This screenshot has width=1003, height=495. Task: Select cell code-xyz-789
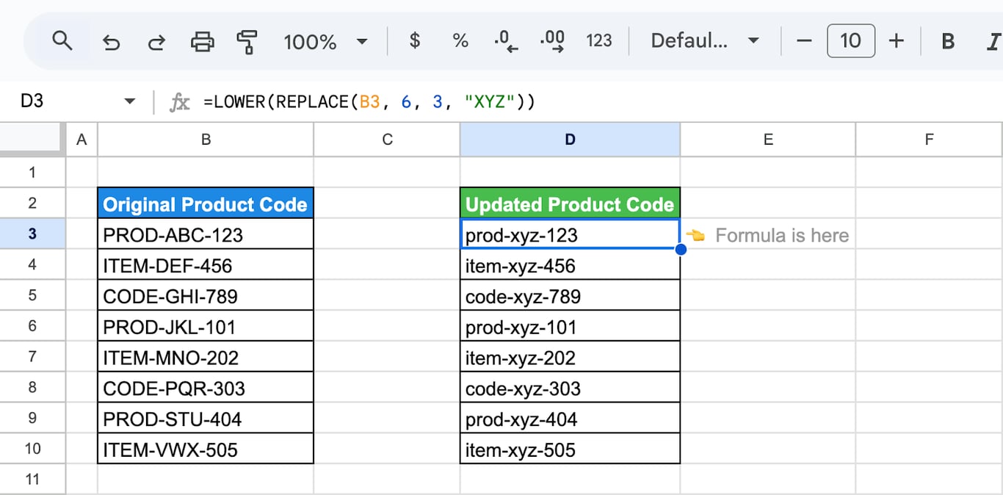tap(571, 296)
